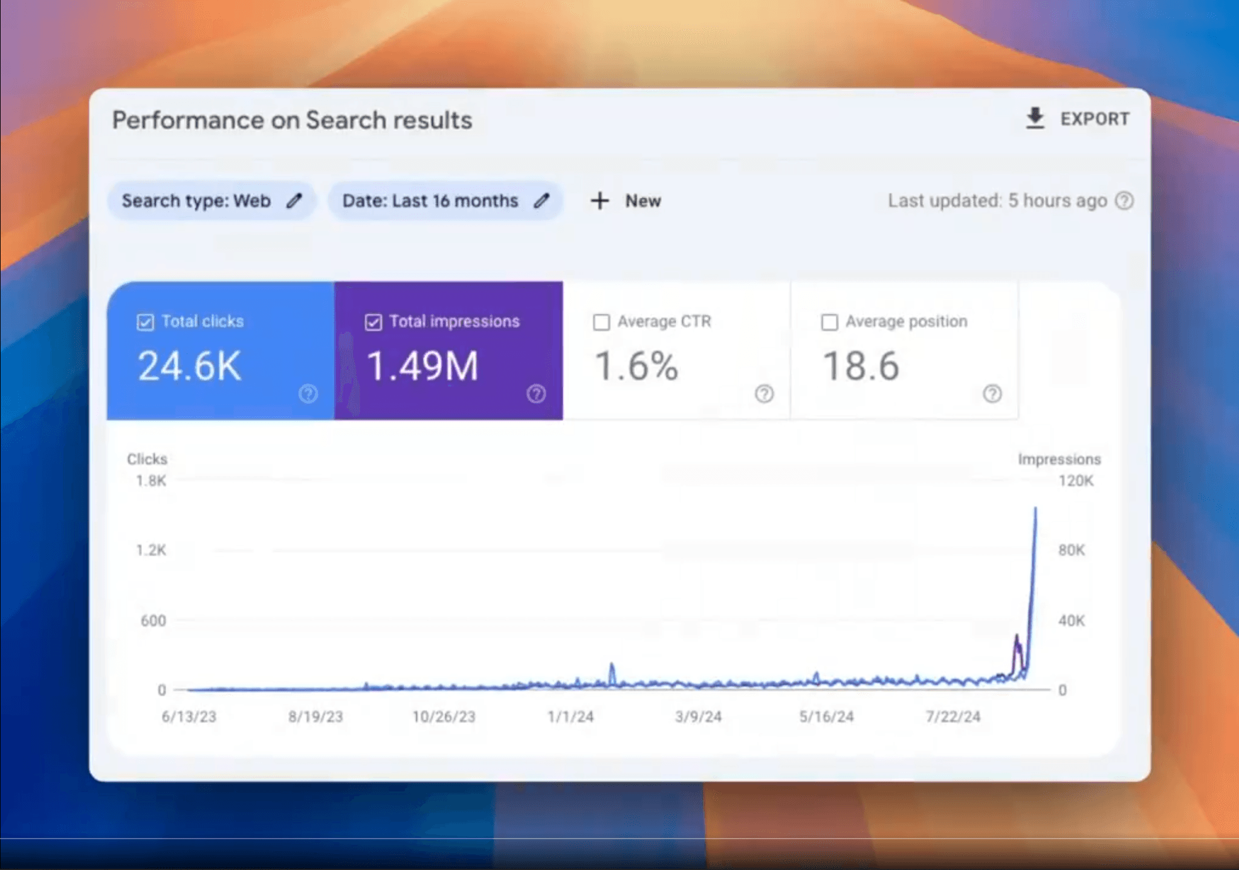
Task: Open help icon beside Last updated
Action: point(1124,201)
